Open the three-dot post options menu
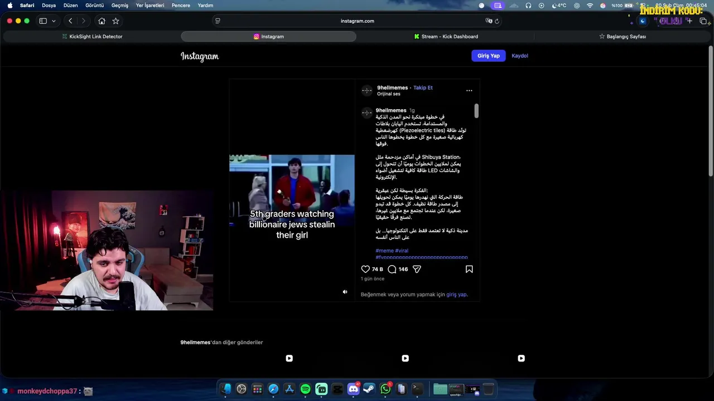 [x=469, y=90]
